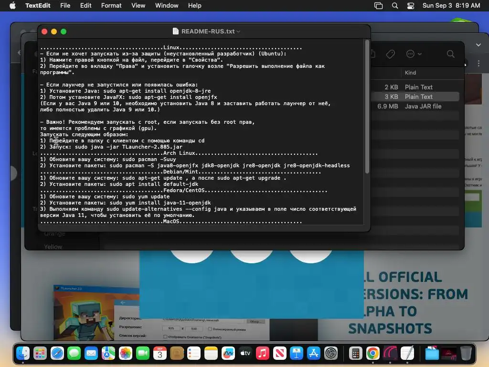Open Calendar from the Dock
The height and width of the screenshot is (367, 489).
159,353
